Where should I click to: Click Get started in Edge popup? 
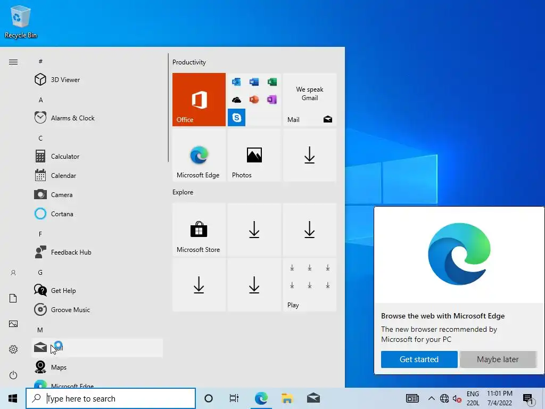419,359
